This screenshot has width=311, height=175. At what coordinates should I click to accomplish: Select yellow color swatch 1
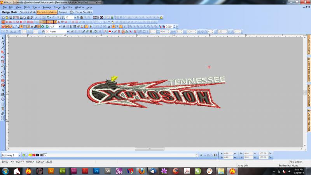click(x=30, y=155)
